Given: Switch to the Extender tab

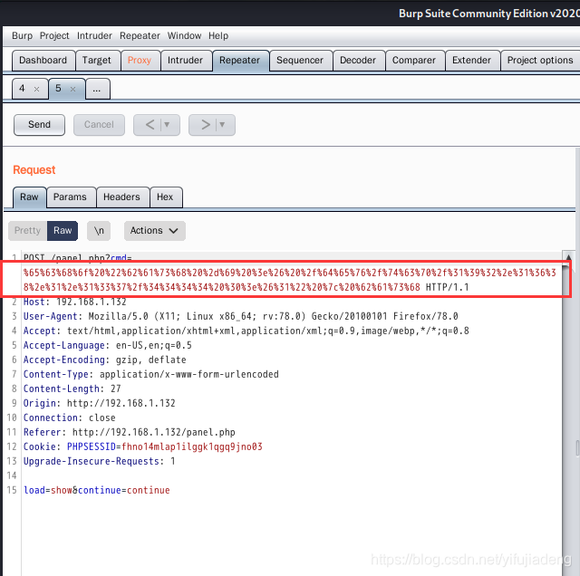Looking at the screenshot, I should pos(472,61).
